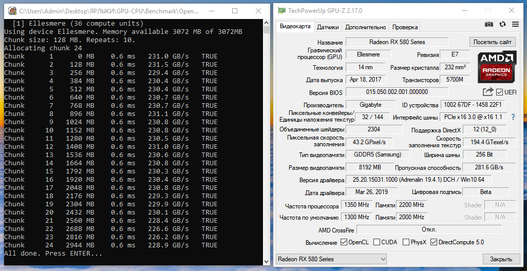Click the Производитель field Gigabyte

click(x=370, y=105)
